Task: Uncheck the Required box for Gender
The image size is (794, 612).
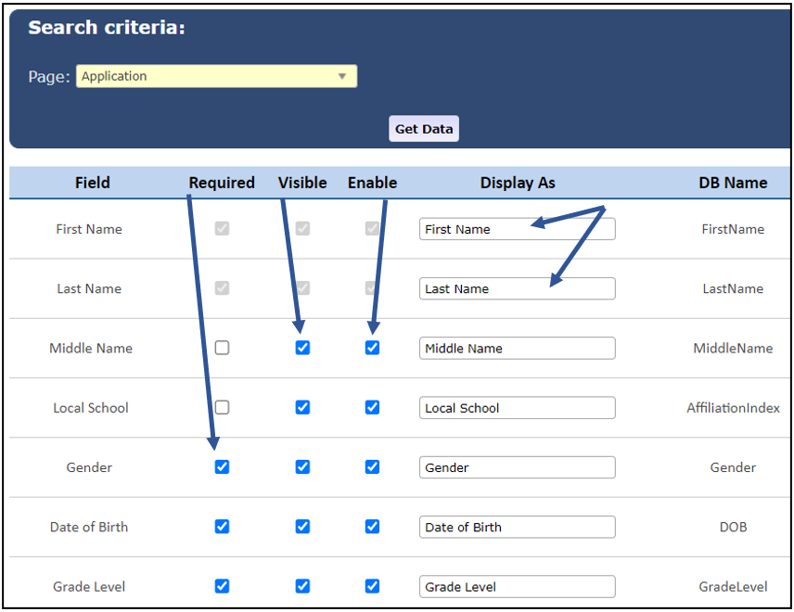Action: 222,466
